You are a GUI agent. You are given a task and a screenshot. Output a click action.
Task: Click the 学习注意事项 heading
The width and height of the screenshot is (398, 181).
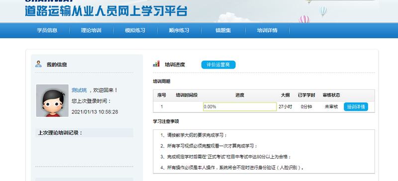pyautogui.click(x=166, y=121)
